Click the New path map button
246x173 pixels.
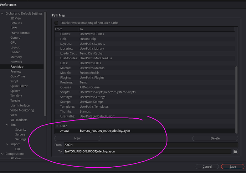click(x=77, y=138)
